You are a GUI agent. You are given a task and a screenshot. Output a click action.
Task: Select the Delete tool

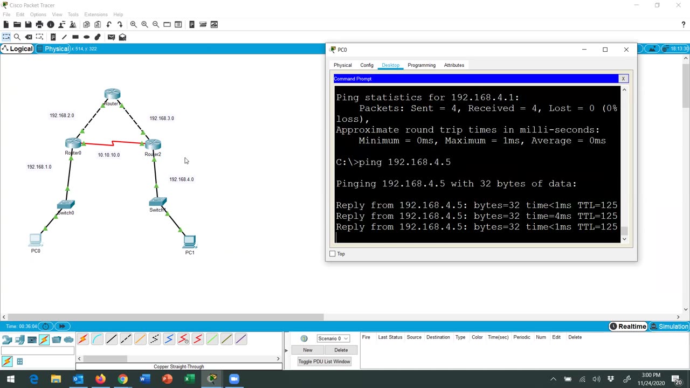[29, 37]
